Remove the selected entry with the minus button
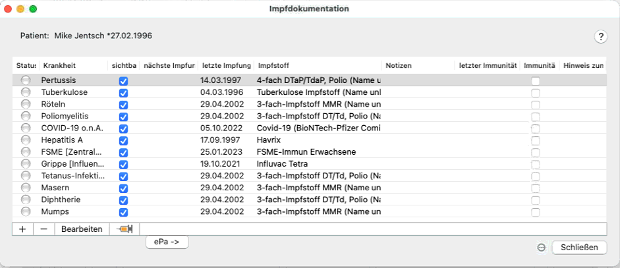 (44, 229)
